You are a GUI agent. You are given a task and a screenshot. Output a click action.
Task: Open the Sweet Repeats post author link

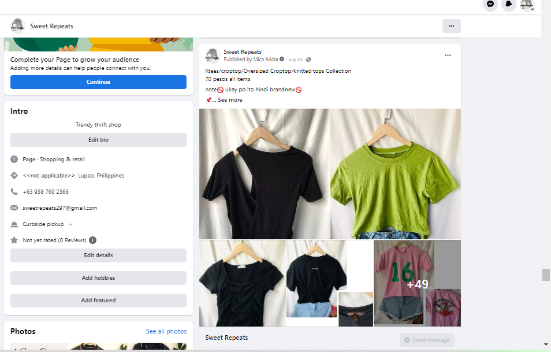coord(243,51)
